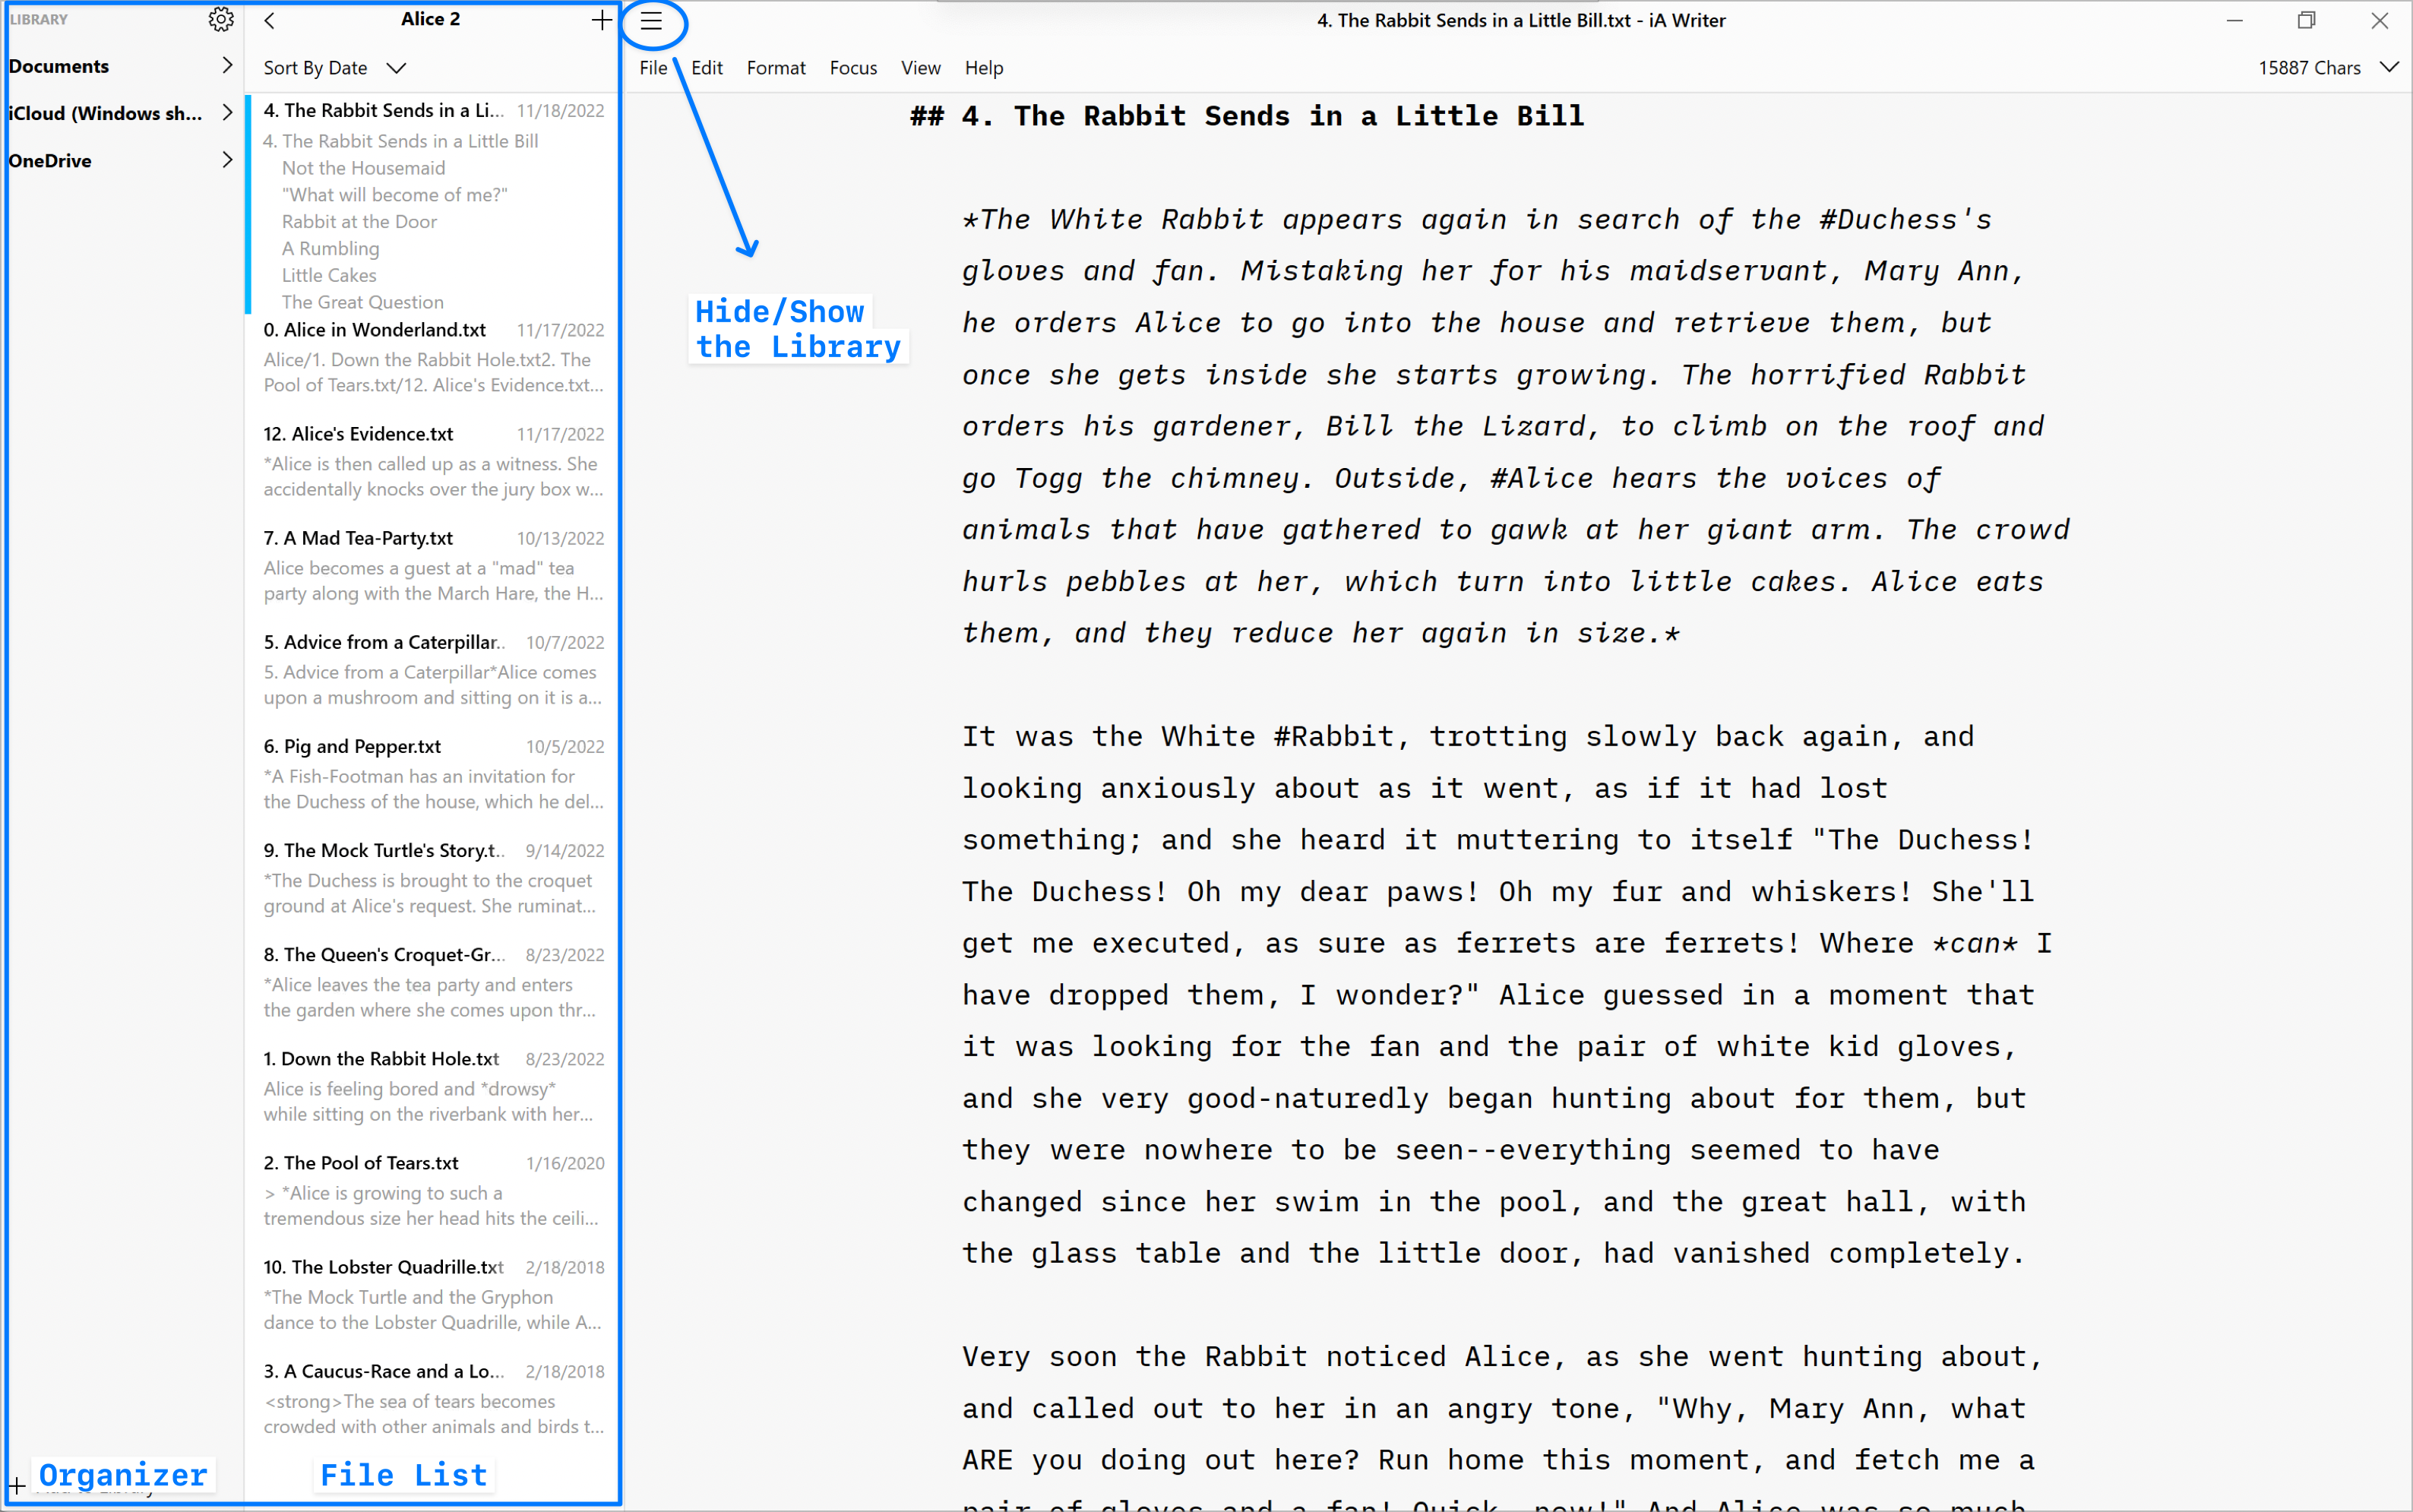The width and height of the screenshot is (2413, 1512).
Task: Open the 15887 Chars statistics dropdown
Action: [2328, 68]
